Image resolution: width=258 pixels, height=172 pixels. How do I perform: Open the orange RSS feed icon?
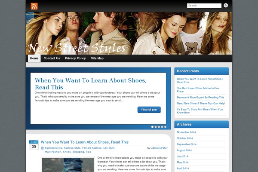(x=34, y=6)
